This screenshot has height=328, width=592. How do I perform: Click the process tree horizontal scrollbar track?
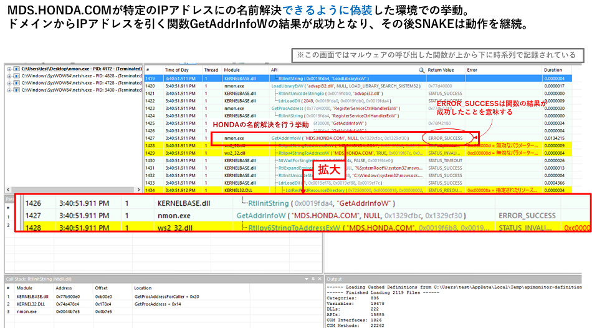pyautogui.click(x=74, y=190)
